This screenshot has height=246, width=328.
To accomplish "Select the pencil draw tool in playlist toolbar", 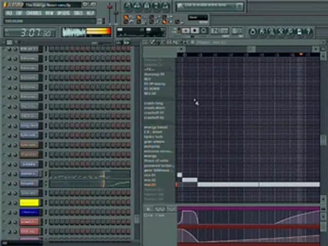I will tap(152, 42).
